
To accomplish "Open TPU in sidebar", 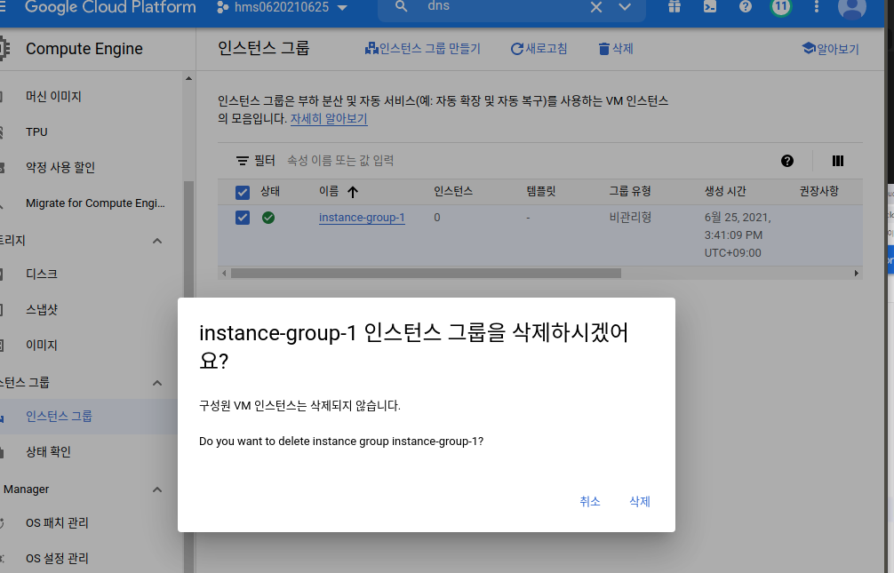I will coord(36,131).
